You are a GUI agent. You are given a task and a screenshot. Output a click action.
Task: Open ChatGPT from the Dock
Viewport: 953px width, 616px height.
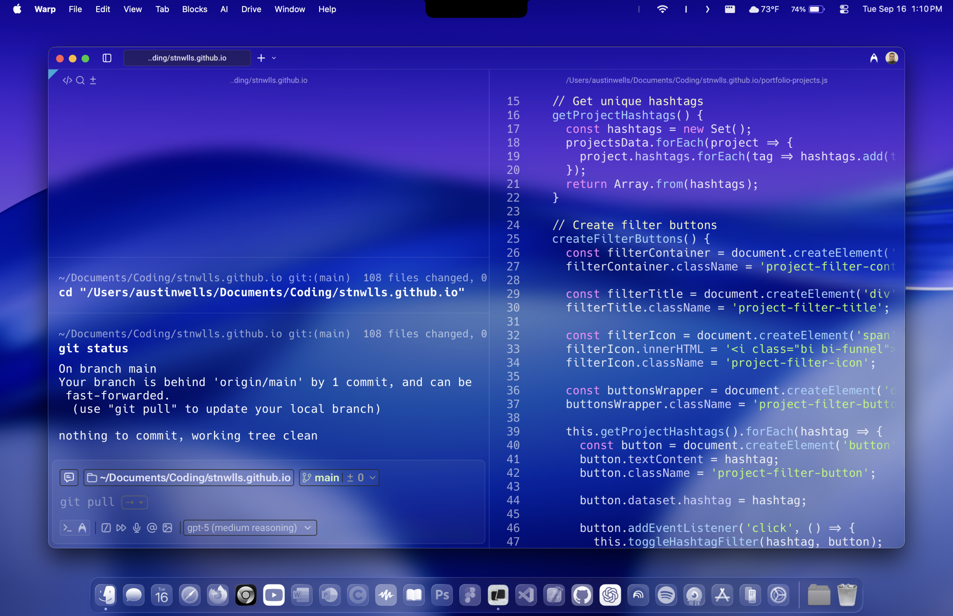click(610, 595)
